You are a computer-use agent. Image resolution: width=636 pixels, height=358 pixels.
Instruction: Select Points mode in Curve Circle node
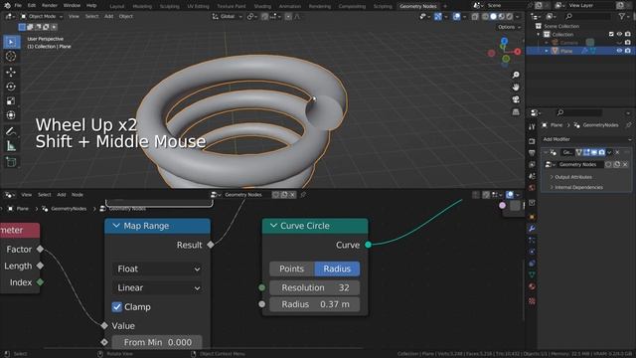(x=291, y=268)
